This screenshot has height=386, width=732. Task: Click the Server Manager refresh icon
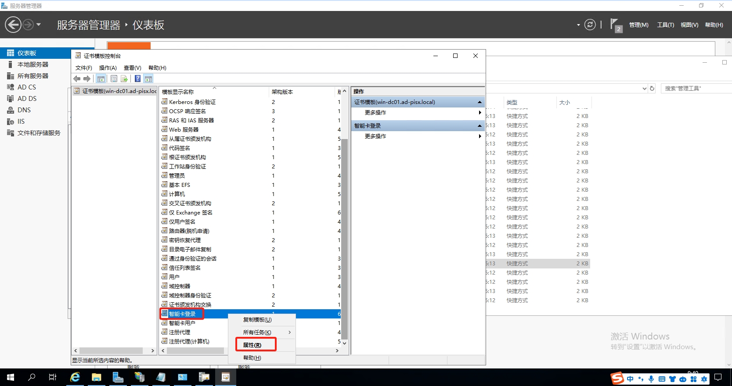point(590,25)
